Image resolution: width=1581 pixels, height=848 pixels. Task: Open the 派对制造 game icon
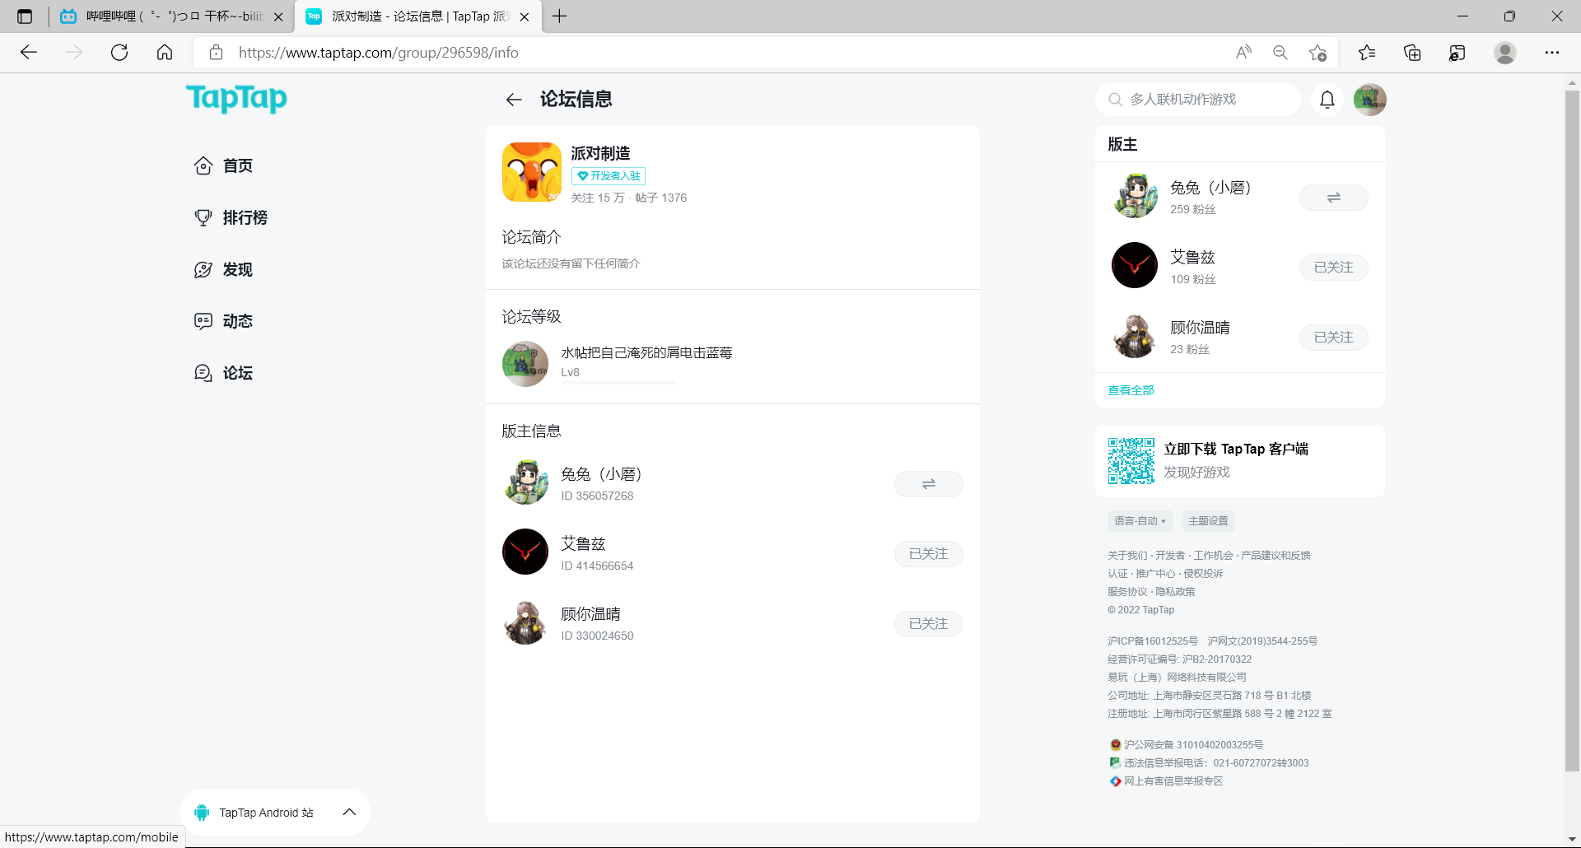[531, 172]
